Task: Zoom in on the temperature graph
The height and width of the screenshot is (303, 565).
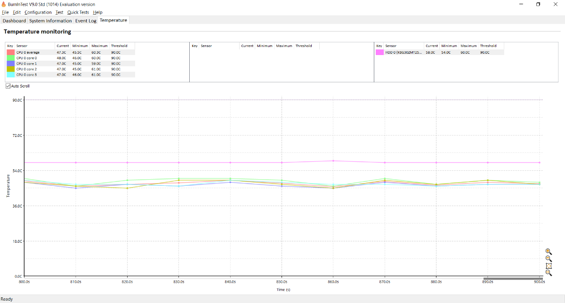Action: point(548,252)
